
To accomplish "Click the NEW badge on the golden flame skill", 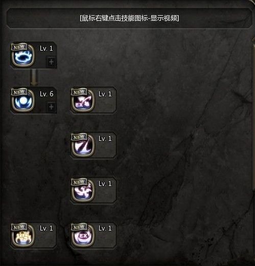I will 19,227.
